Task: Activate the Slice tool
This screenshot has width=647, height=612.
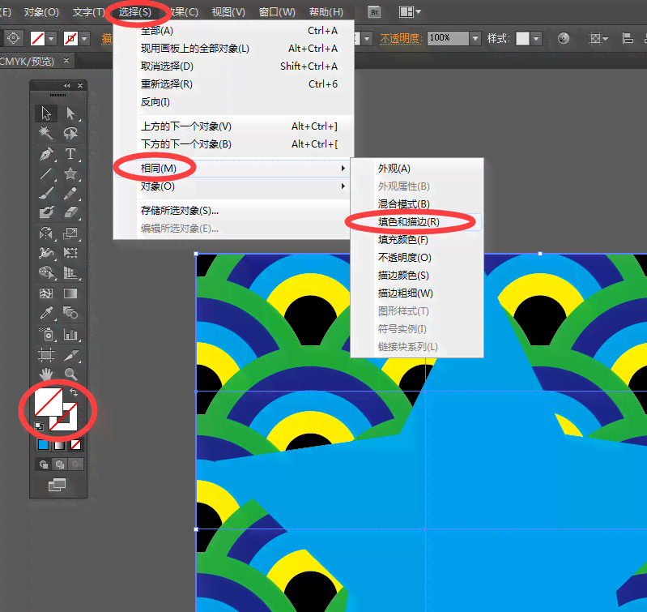Action: click(70, 355)
